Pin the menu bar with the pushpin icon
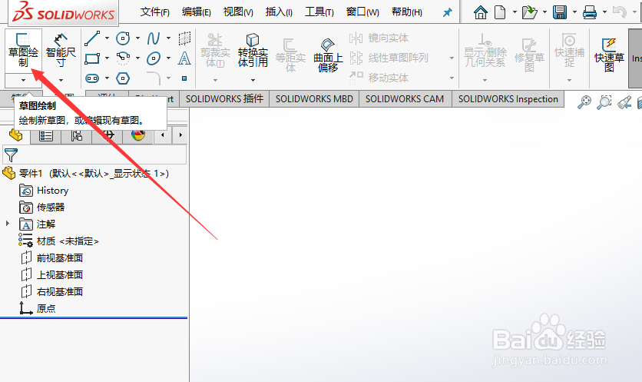This screenshot has height=382, width=642. click(x=448, y=12)
